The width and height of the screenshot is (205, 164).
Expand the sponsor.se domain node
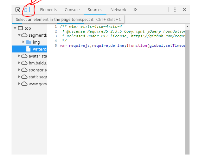(19, 70)
